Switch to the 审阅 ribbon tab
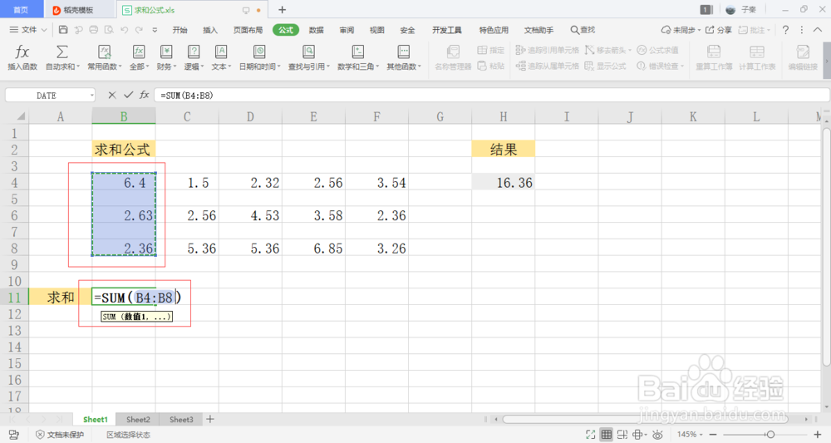The height and width of the screenshot is (443, 831). click(x=347, y=30)
